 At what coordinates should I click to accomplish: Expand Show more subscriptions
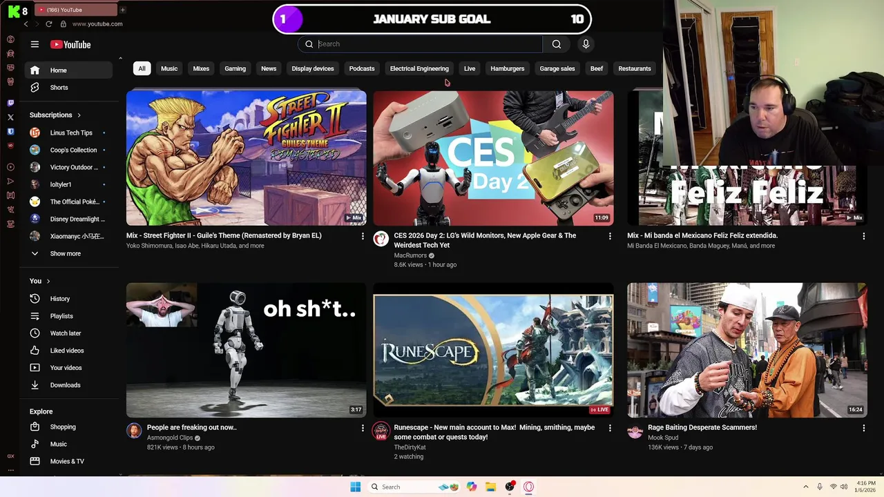[x=68, y=253]
